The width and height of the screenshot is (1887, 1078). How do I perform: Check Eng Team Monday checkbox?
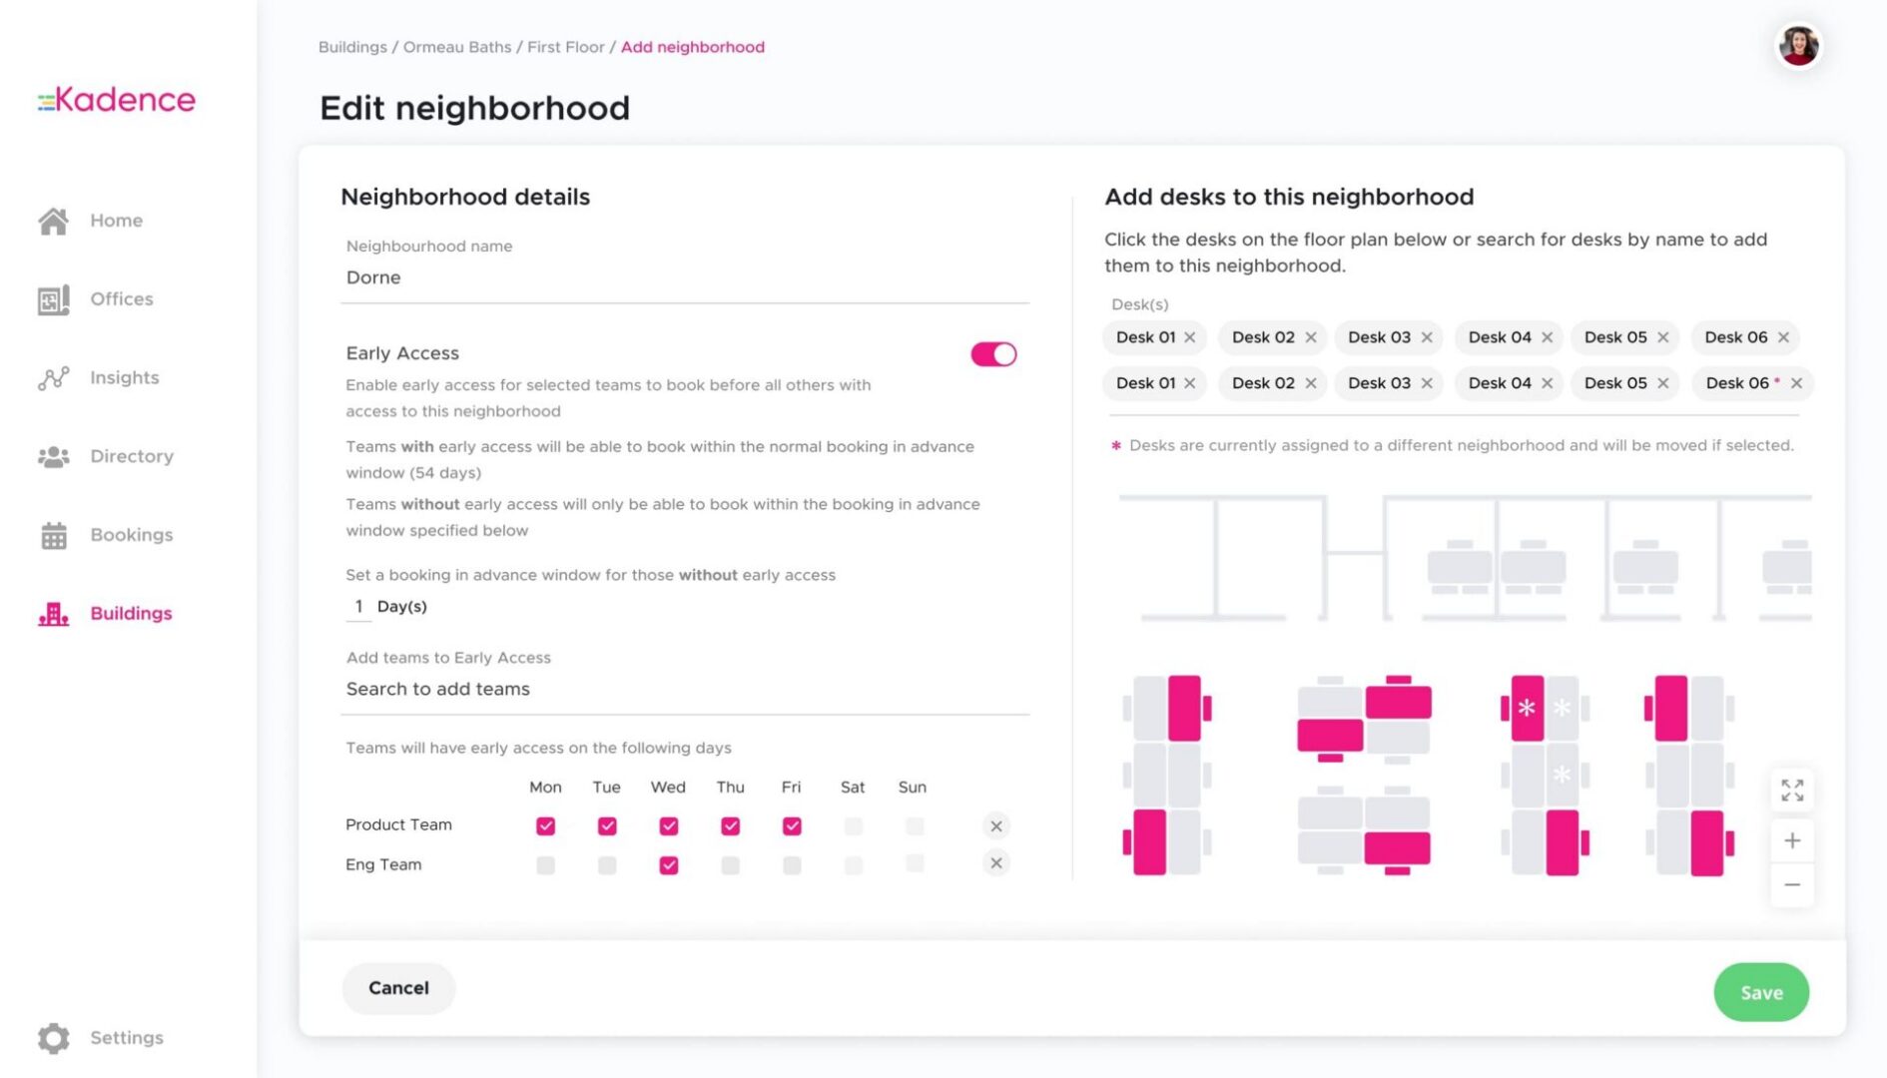pyautogui.click(x=545, y=865)
